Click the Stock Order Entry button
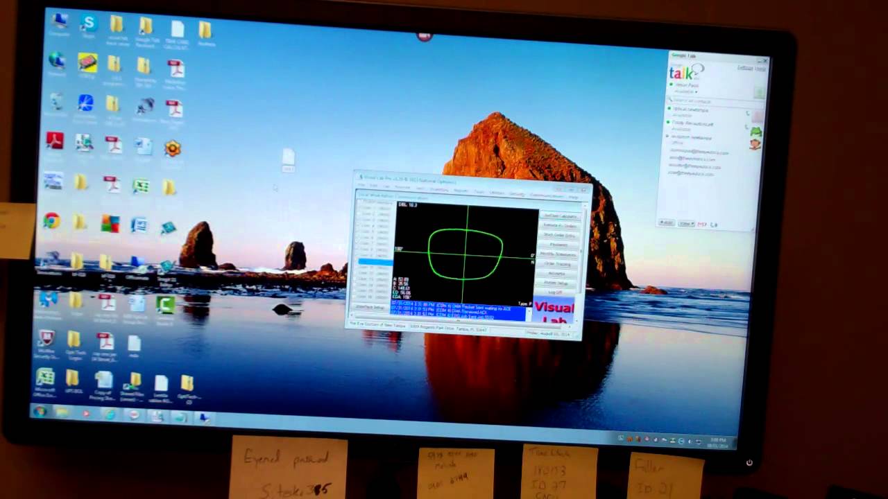This screenshot has height=499, width=888. (x=559, y=236)
